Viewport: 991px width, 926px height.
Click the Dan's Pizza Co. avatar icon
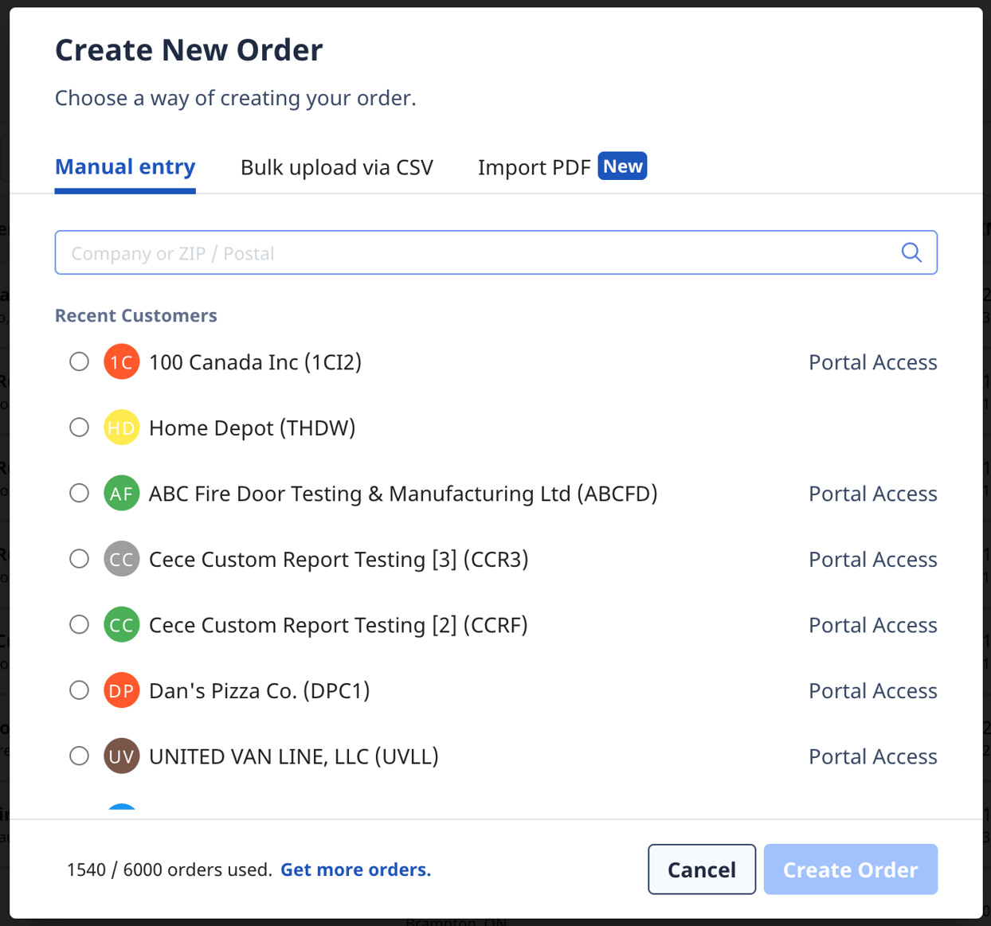pyautogui.click(x=121, y=690)
